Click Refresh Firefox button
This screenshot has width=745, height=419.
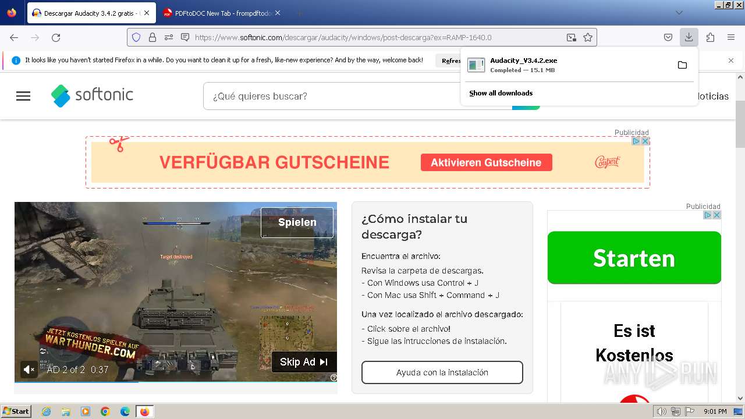[x=450, y=61]
